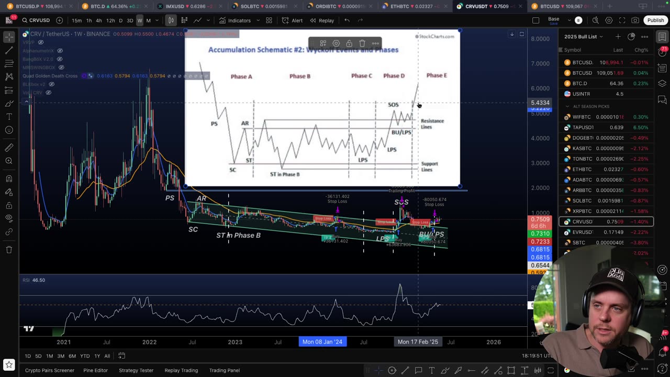Image resolution: width=670 pixels, height=377 pixels.
Task: Open the Fibonacci retracement tools
Action: point(9,63)
